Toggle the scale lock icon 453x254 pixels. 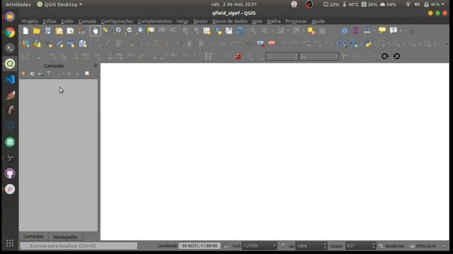[x=282, y=246]
